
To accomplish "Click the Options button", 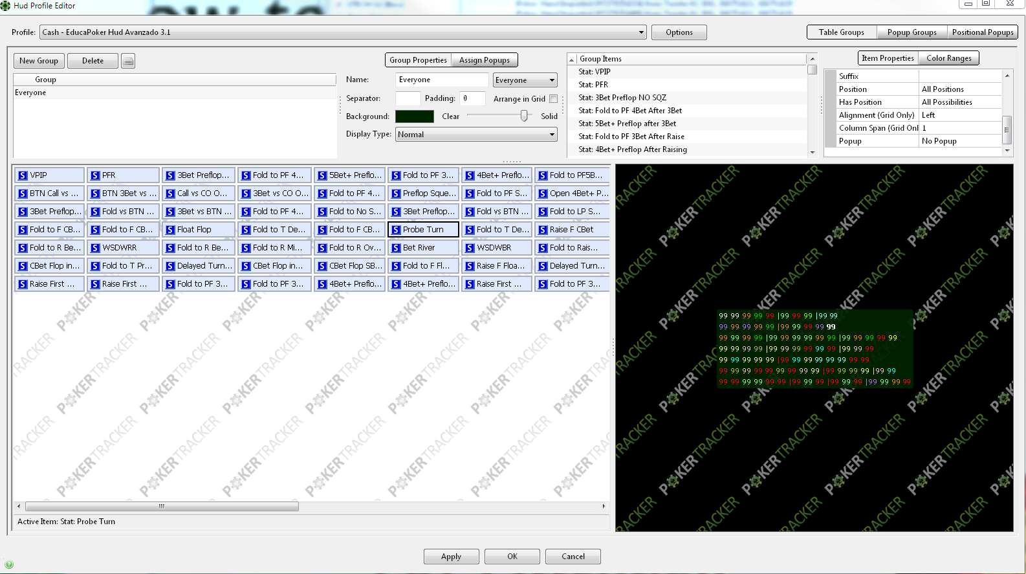I will coord(679,32).
